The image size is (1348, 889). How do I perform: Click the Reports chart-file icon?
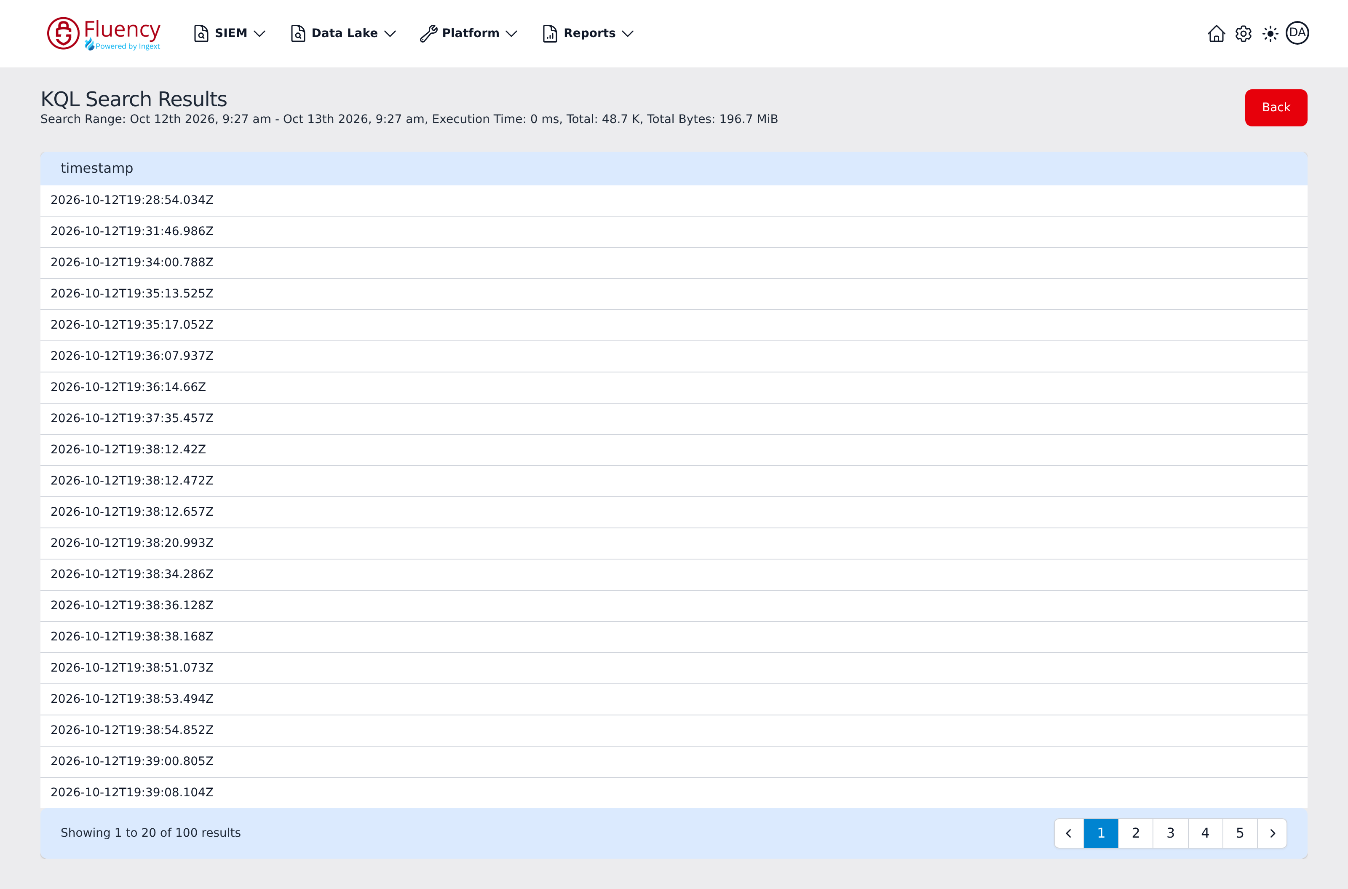click(550, 33)
